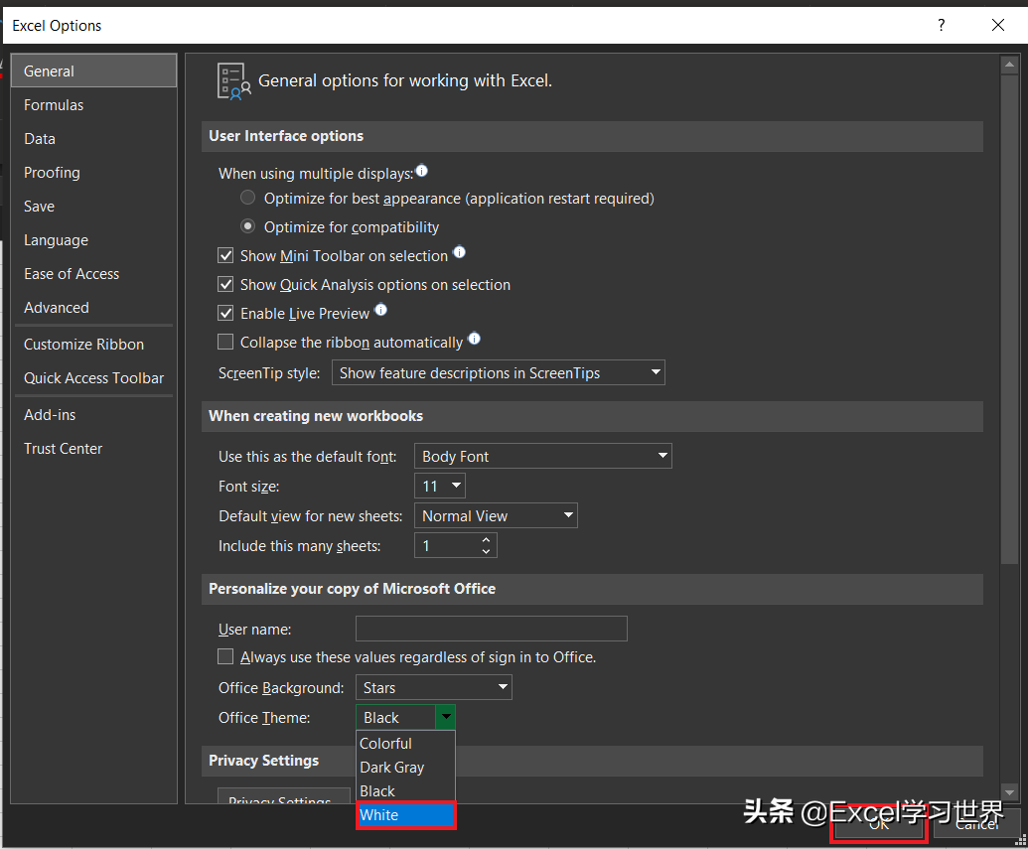The width and height of the screenshot is (1028, 849).
Task: Select Optimize for compatibility radio
Action: pyautogui.click(x=248, y=226)
